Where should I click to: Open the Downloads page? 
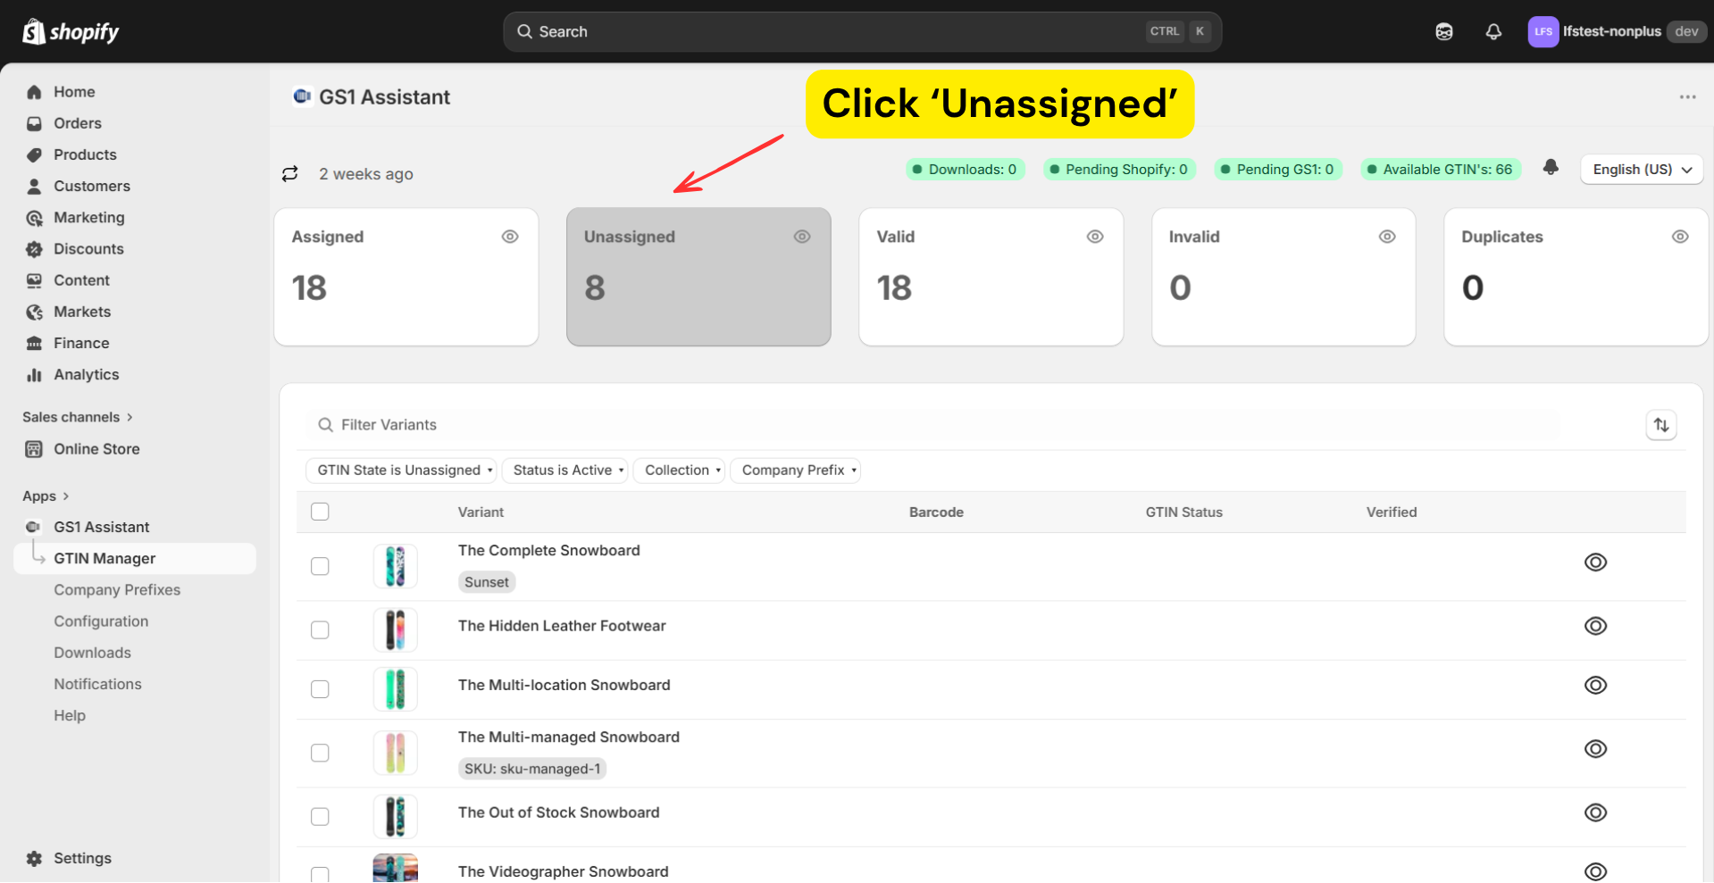coord(92,653)
